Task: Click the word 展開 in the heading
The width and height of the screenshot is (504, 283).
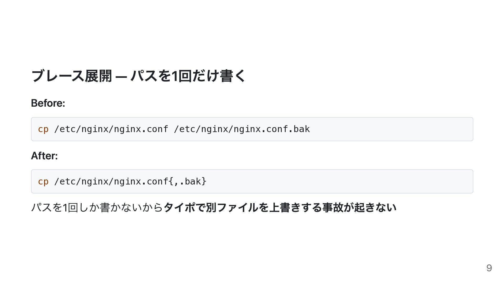Action: click(98, 76)
